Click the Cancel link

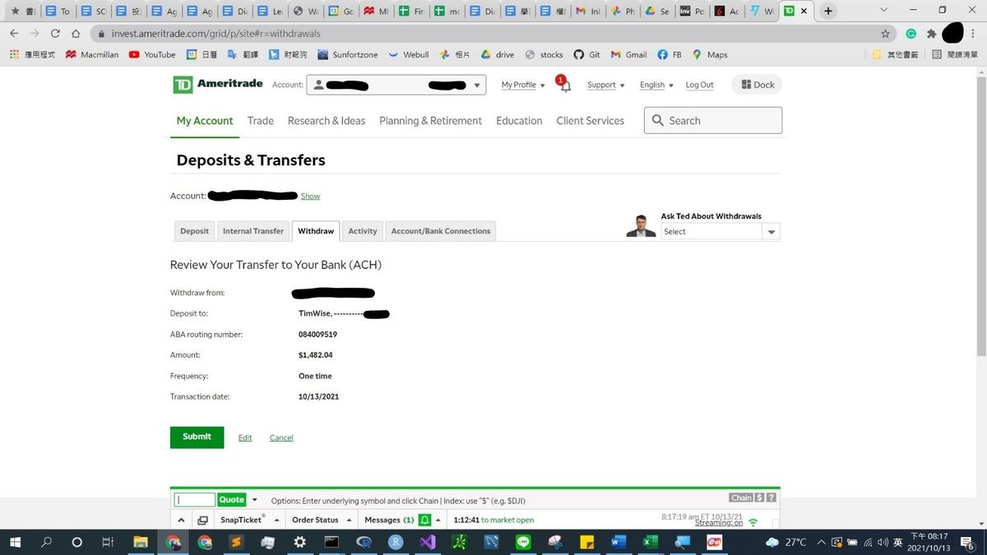tap(281, 437)
